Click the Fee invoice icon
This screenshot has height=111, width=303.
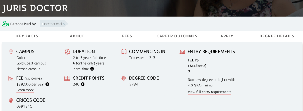tap(11, 78)
